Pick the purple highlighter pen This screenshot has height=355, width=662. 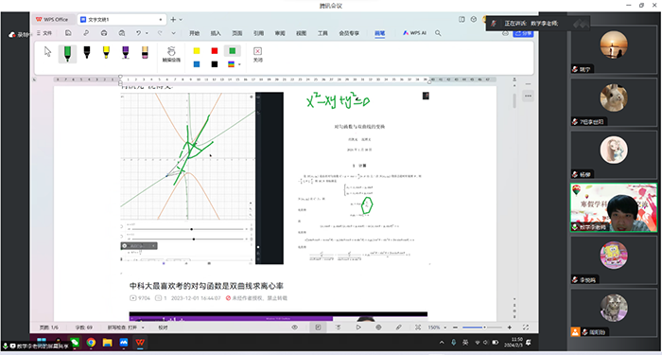point(126,52)
